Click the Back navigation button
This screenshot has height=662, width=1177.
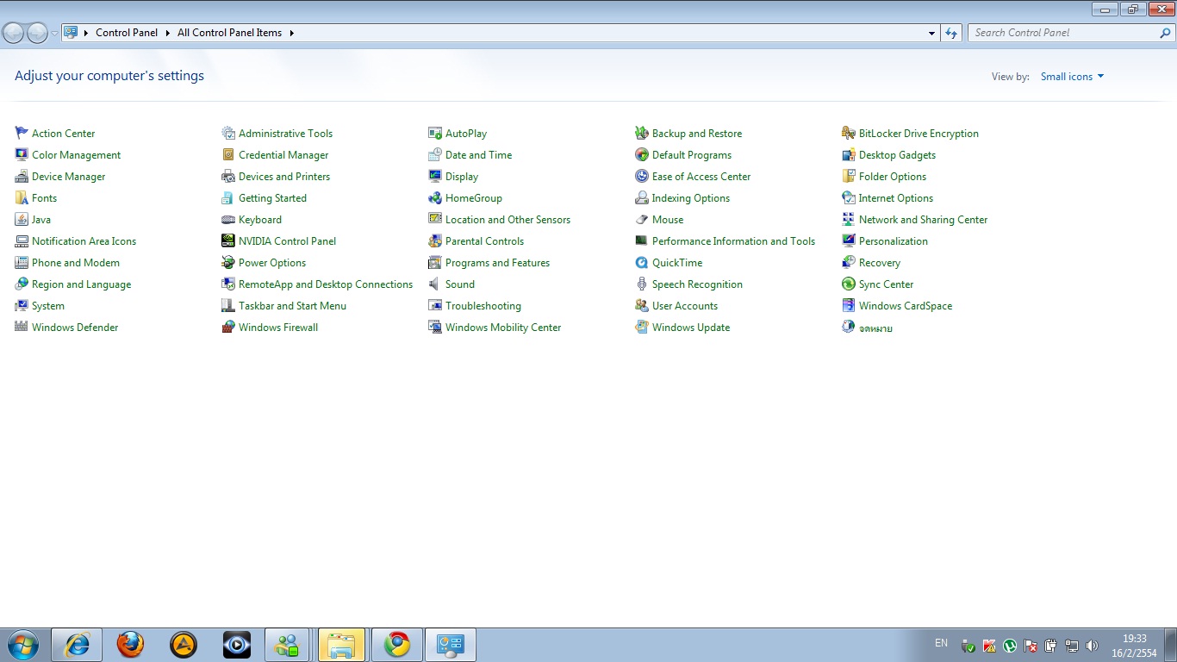(14, 33)
